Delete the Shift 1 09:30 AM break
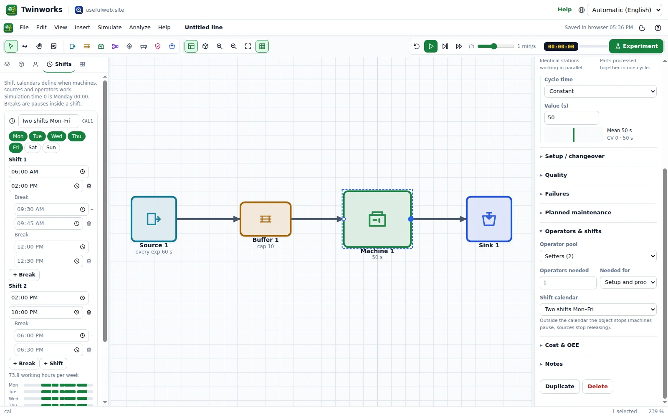668x417 pixels. point(89,224)
